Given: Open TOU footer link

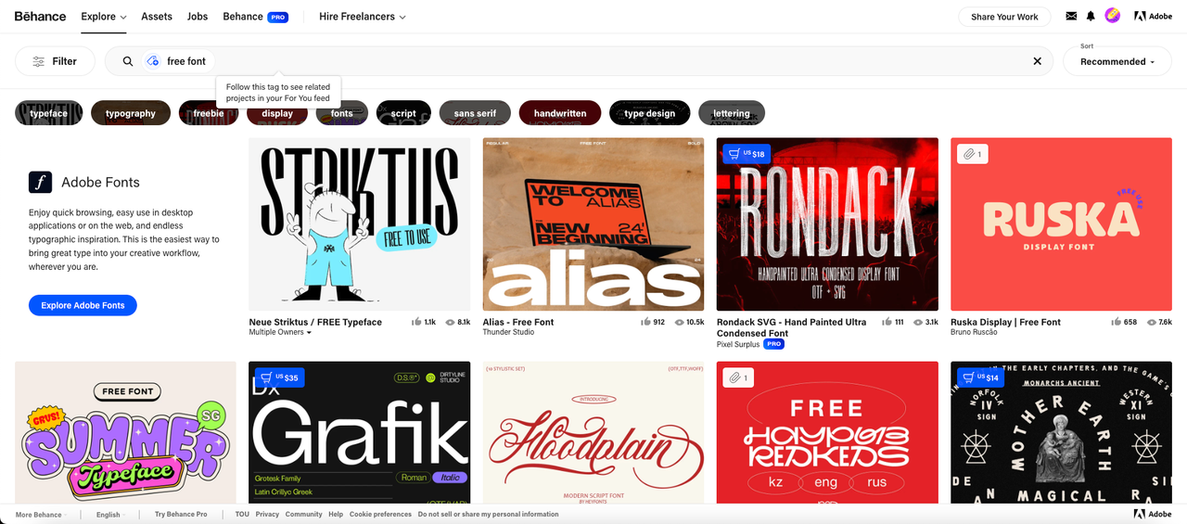Looking at the screenshot, I should pyautogui.click(x=242, y=514).
